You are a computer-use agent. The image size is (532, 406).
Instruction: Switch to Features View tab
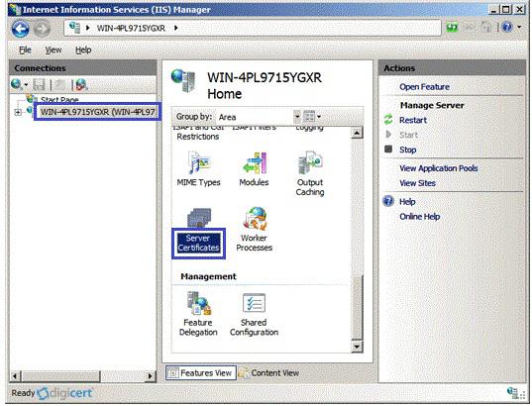click(201, 373)
